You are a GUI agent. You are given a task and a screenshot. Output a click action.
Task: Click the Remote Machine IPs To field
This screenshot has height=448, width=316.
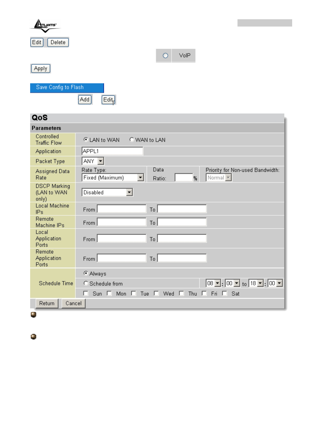[x=182, y=222]
